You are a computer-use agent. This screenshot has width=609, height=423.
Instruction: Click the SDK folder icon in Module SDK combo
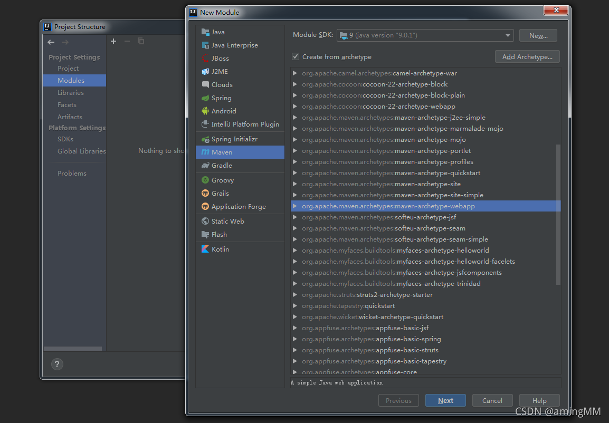pos(344,36)
